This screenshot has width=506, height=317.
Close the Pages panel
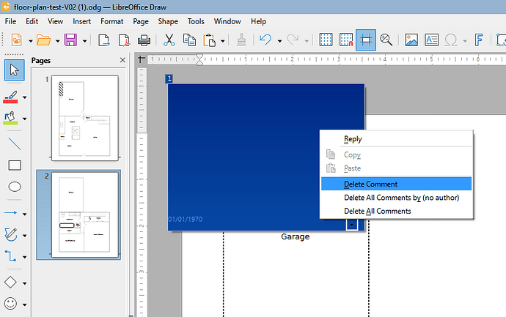(122, 60)
